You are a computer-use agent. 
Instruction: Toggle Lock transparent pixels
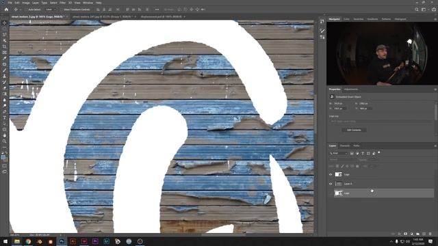337,166
